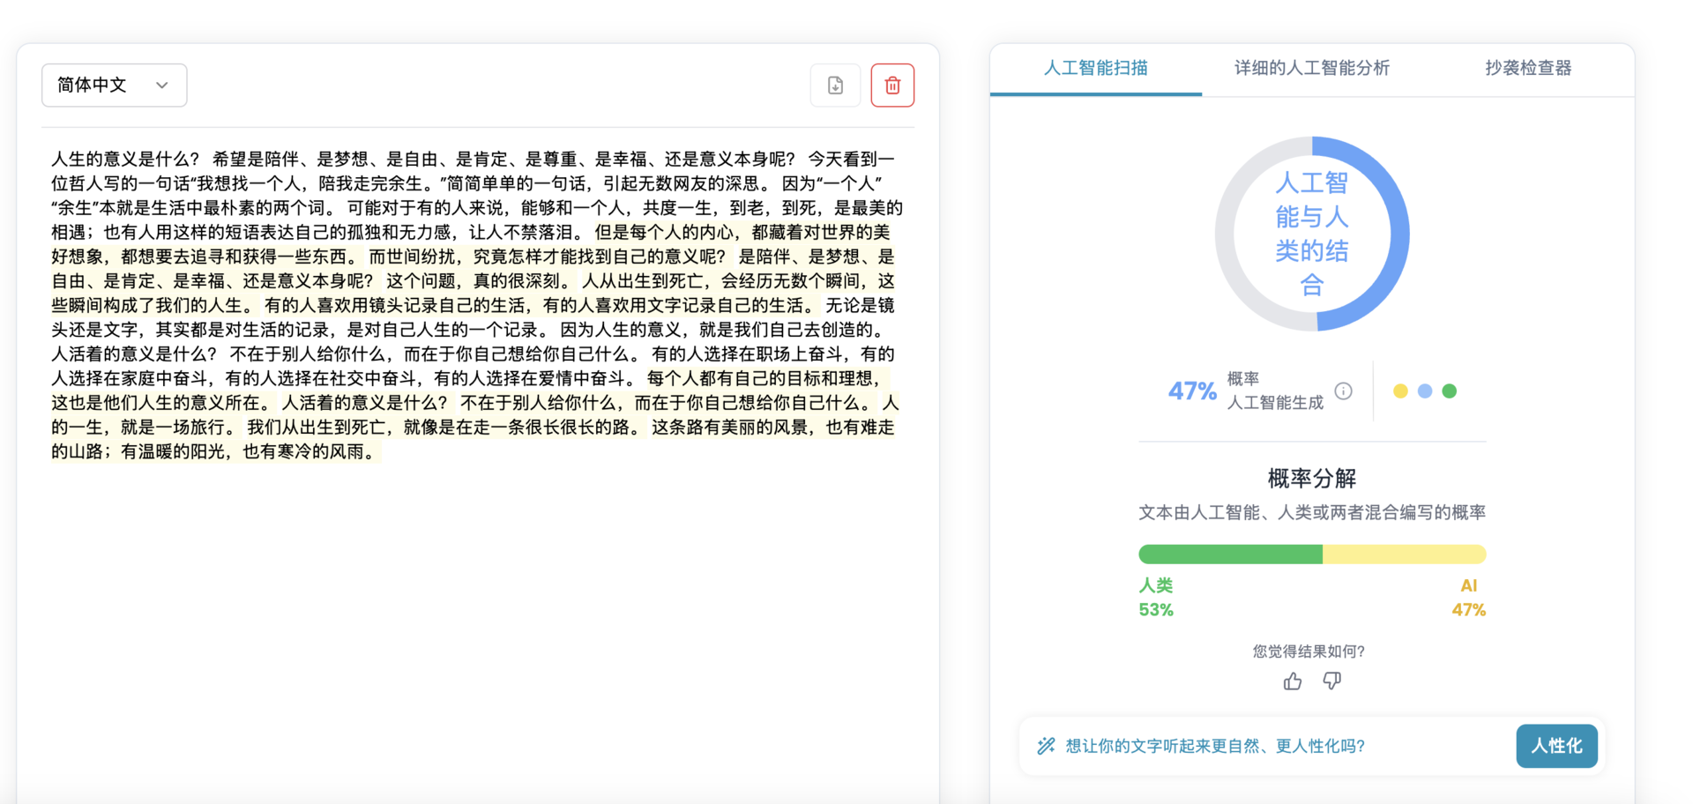Click the red trash delete icon
Viewport: 1693px width, 804px height.
tap(892, 86)
